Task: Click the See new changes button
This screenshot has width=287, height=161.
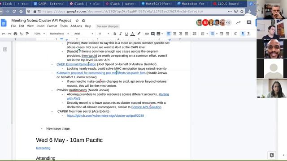Action: 108,26
